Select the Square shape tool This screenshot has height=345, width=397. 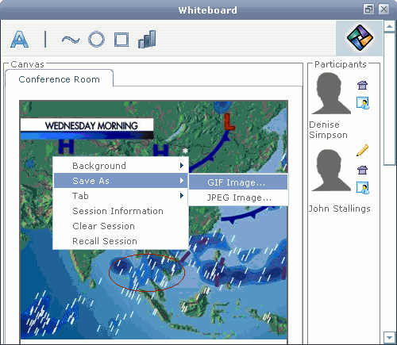click(x=121, y=40)
